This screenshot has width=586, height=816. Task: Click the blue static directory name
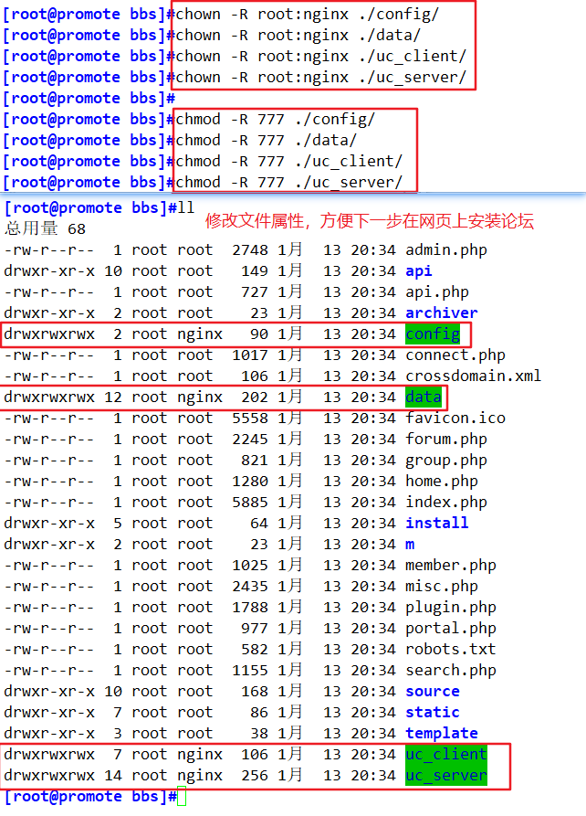(x=433, y=713)
